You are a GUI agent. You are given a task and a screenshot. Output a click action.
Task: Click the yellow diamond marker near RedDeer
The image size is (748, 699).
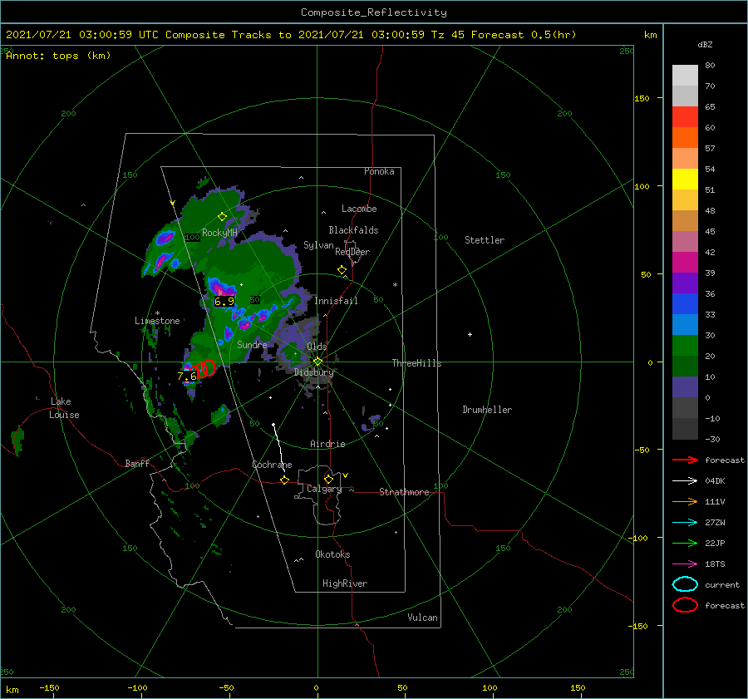click(342, 270)
